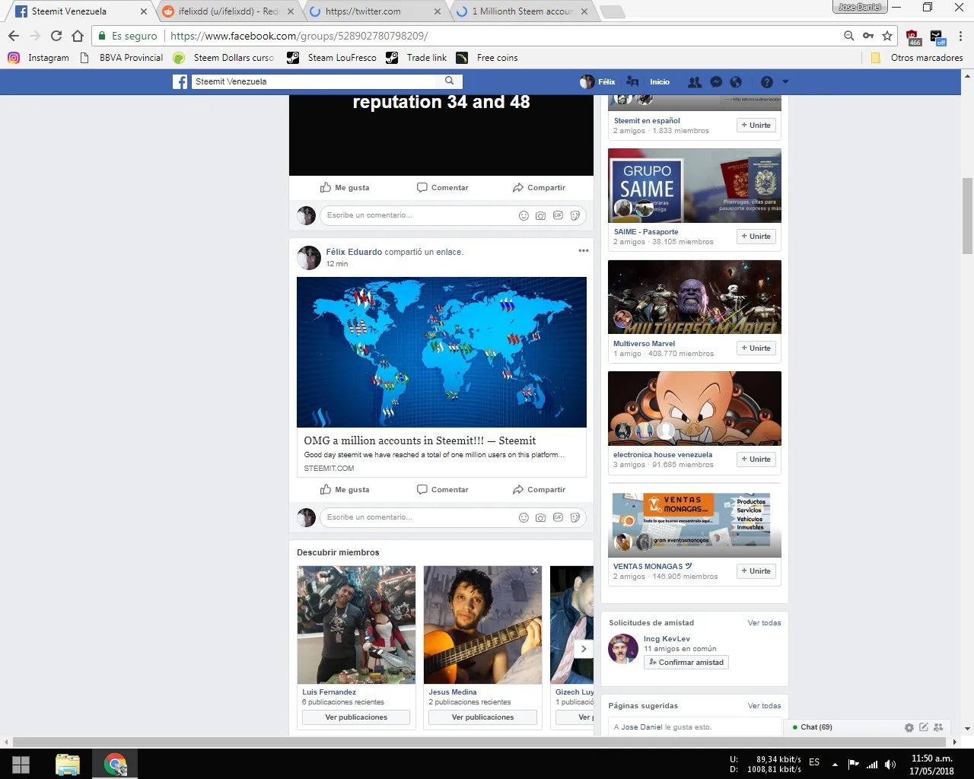The height and width of the screenshot is (779, 974).
Task: Click the red extension icon with 466 badge
Action: tap(913, 37)
